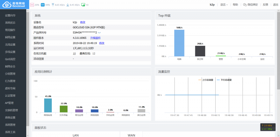Click the sidebar scroll-down arrow
The height and width of the screenshot is (137, 280).
[x=28, y=135]
